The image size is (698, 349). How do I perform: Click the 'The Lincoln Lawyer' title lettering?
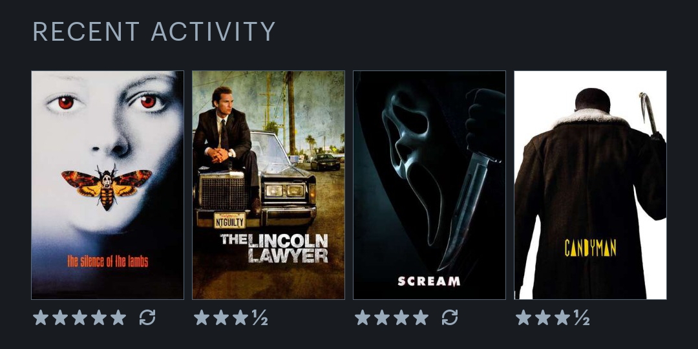click(x=274, y=248)
